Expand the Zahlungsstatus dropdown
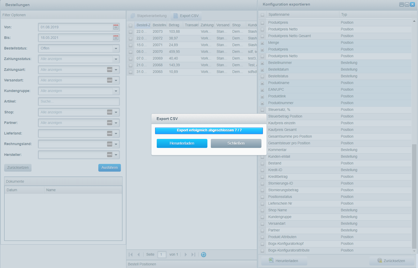 point(116,59)
